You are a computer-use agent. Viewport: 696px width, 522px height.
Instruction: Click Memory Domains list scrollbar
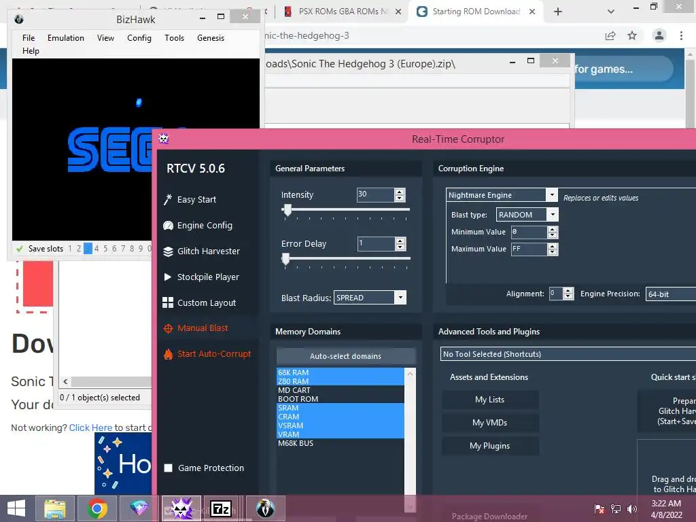[x=410, y=440]
